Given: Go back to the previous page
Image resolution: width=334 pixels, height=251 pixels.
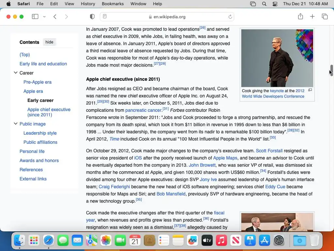Looking at the screenshot, I should click(55, 17).
